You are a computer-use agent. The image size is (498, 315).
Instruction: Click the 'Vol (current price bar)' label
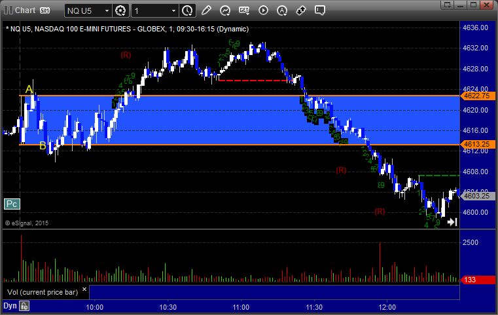click(43, 292)
